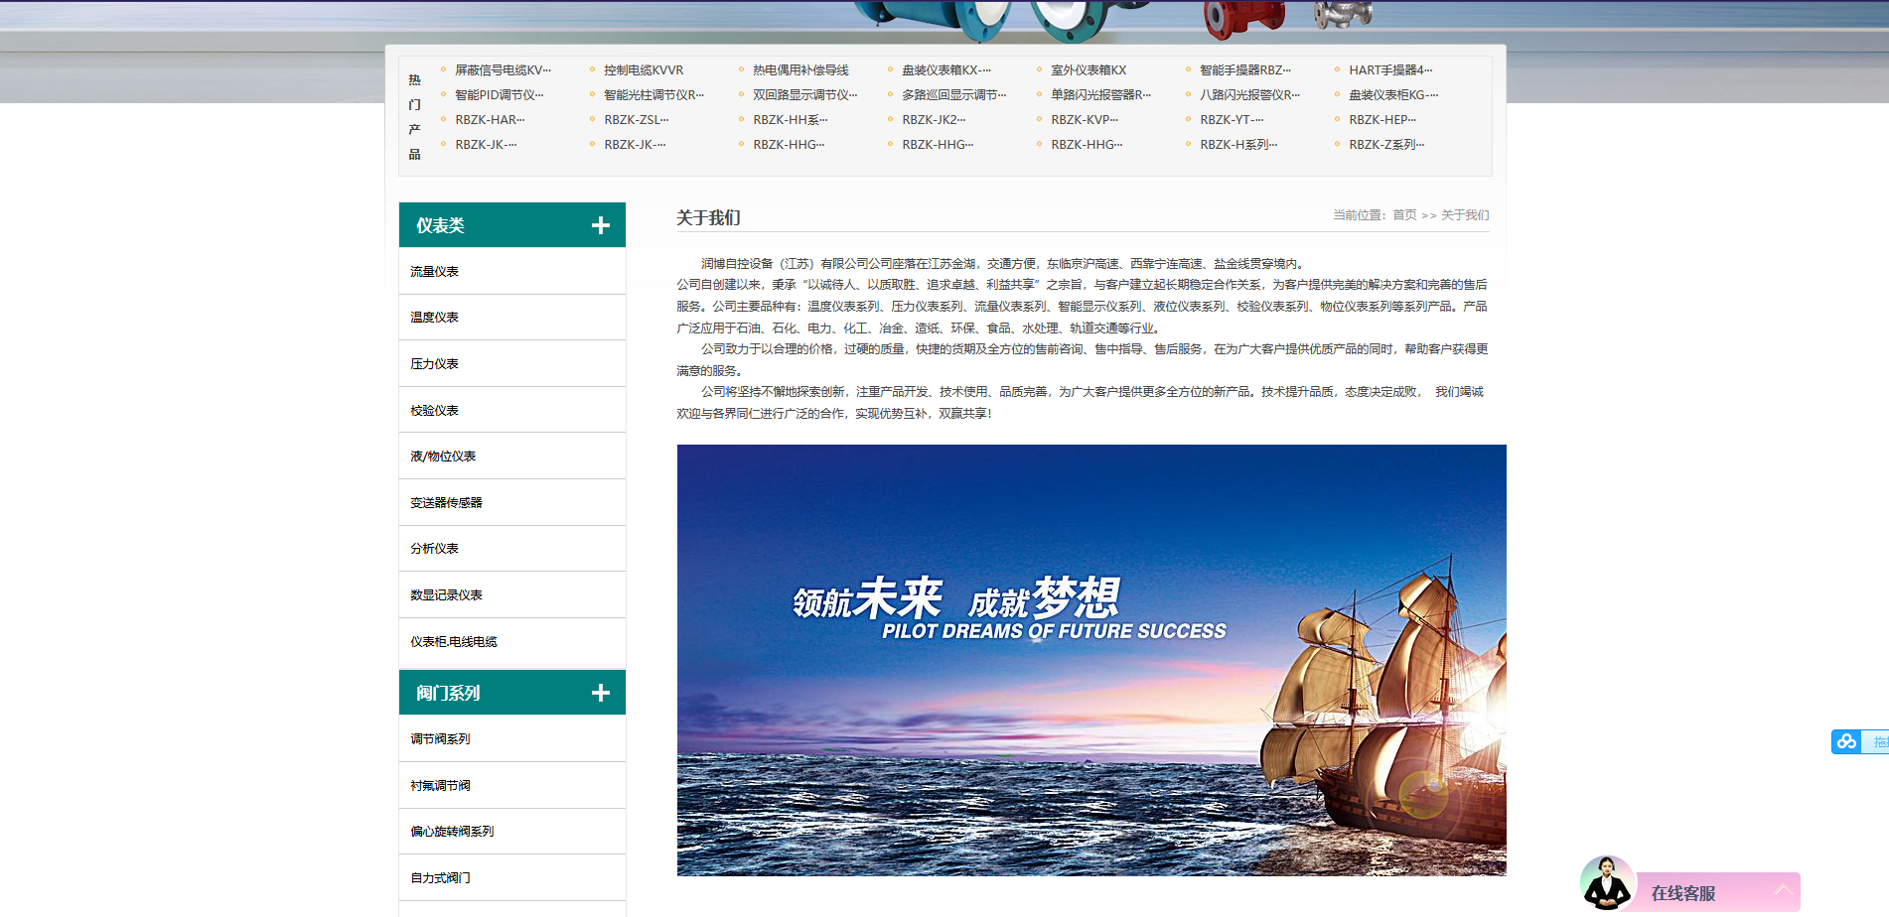Image resolution: width=1889 pixels, height=917 pixels.
Task: Open the 在线客服 chat button
Action: pyautogui.click(x=1683, y=893)
